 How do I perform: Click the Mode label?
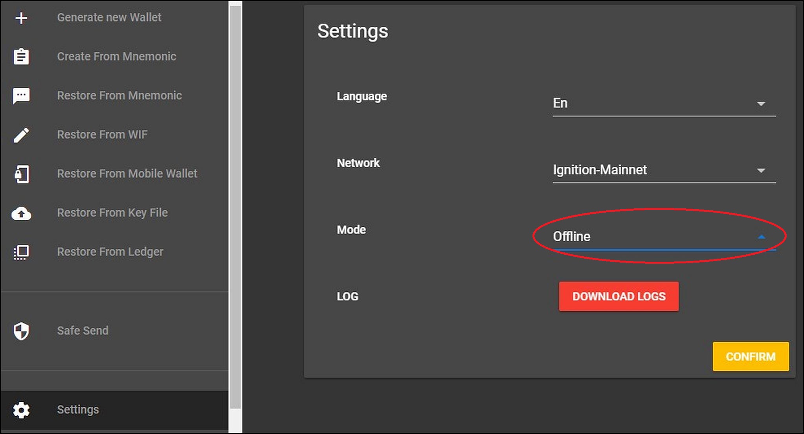(351, 230)
